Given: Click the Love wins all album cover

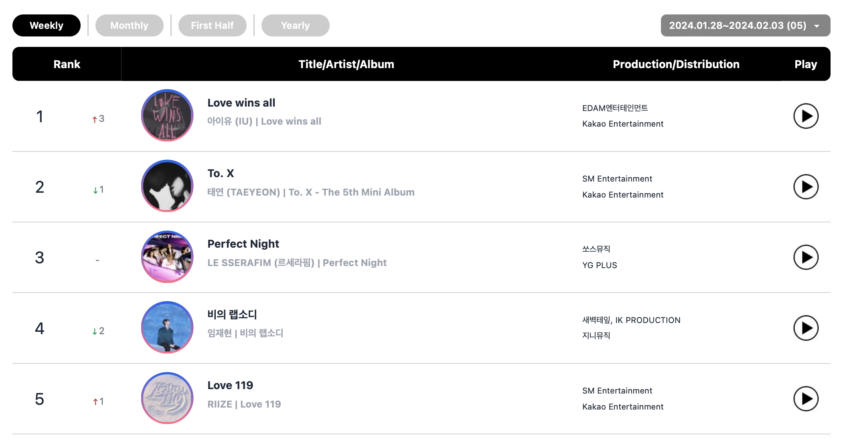Looking at the screenshot, I should tap(167, 115).
